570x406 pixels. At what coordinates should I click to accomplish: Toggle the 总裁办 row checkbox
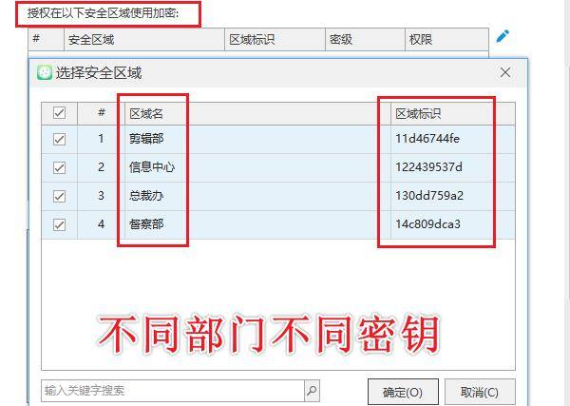click(x=60, y=196)
